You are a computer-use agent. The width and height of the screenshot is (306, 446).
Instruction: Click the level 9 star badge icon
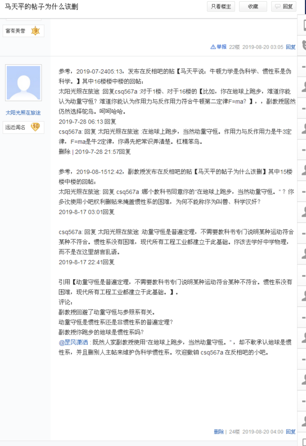[x=35, y=30]
